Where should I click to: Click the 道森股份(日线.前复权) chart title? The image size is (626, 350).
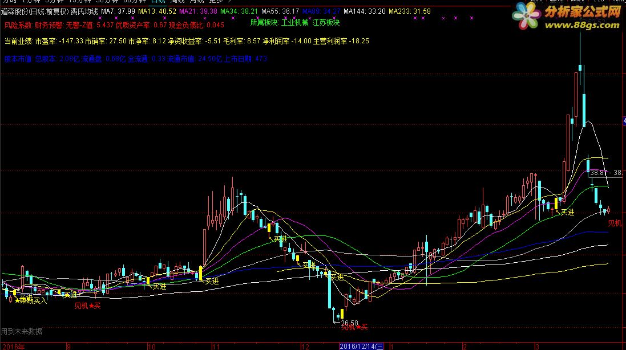click(x=35, y=11)
